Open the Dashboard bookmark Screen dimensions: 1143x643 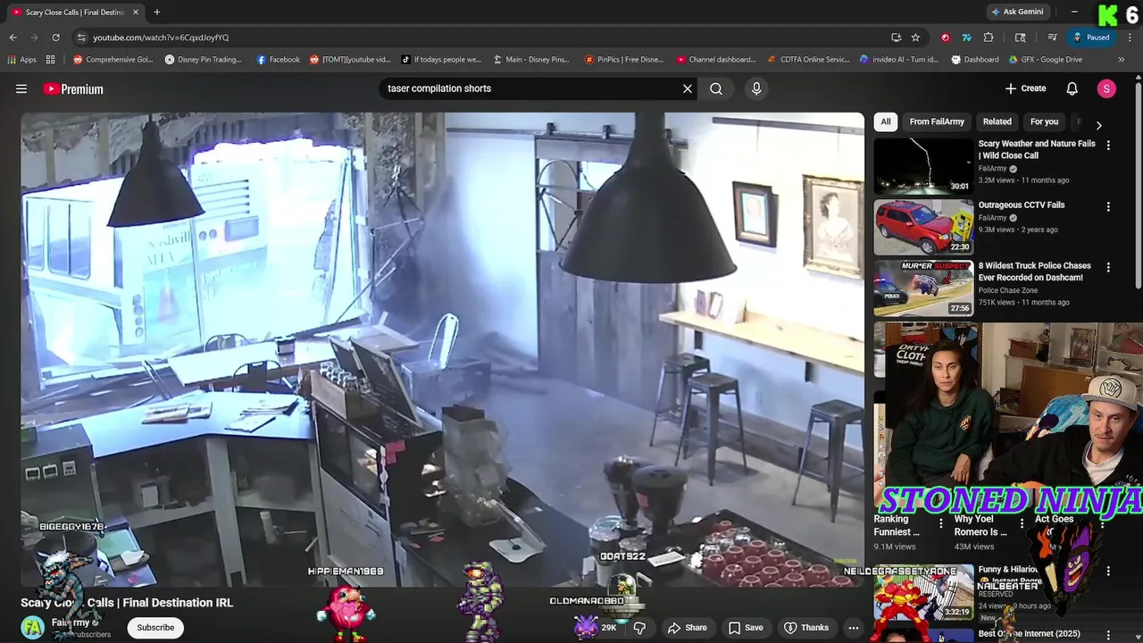pyautogui.click(x=975, y=60)
